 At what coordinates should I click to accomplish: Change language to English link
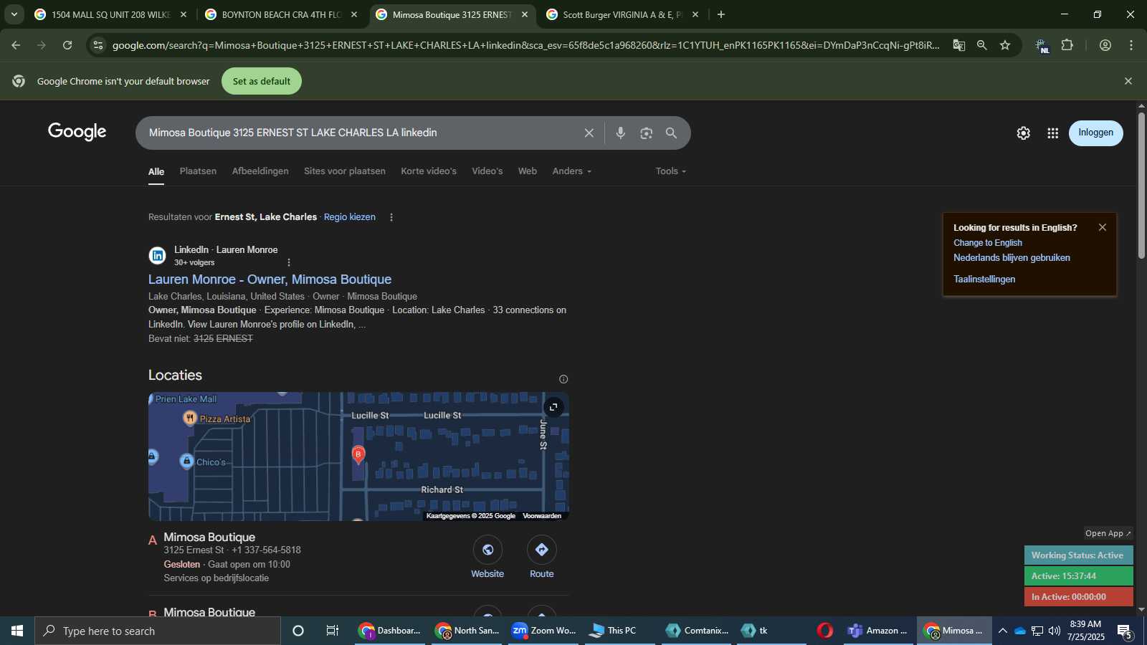(988, 243)
